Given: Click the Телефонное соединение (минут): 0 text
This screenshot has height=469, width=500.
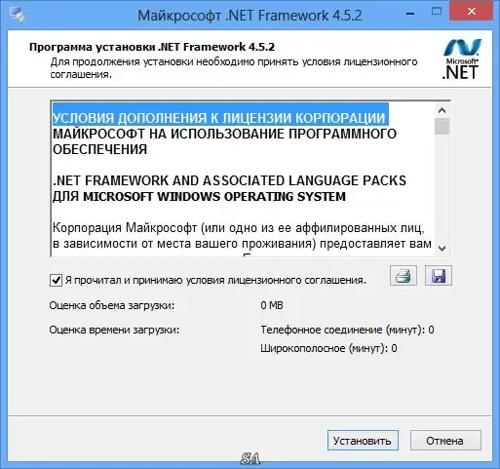Looking at the screenshot, I should coord(347,330).
